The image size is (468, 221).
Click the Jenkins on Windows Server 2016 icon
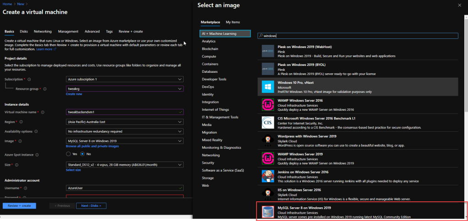pyautogui.click(x=268, y=176)
